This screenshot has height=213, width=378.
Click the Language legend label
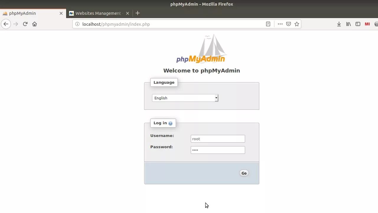164,82
